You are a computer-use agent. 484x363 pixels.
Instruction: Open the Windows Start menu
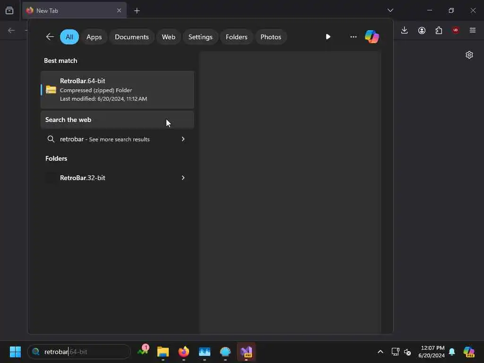tap(15, 352)
